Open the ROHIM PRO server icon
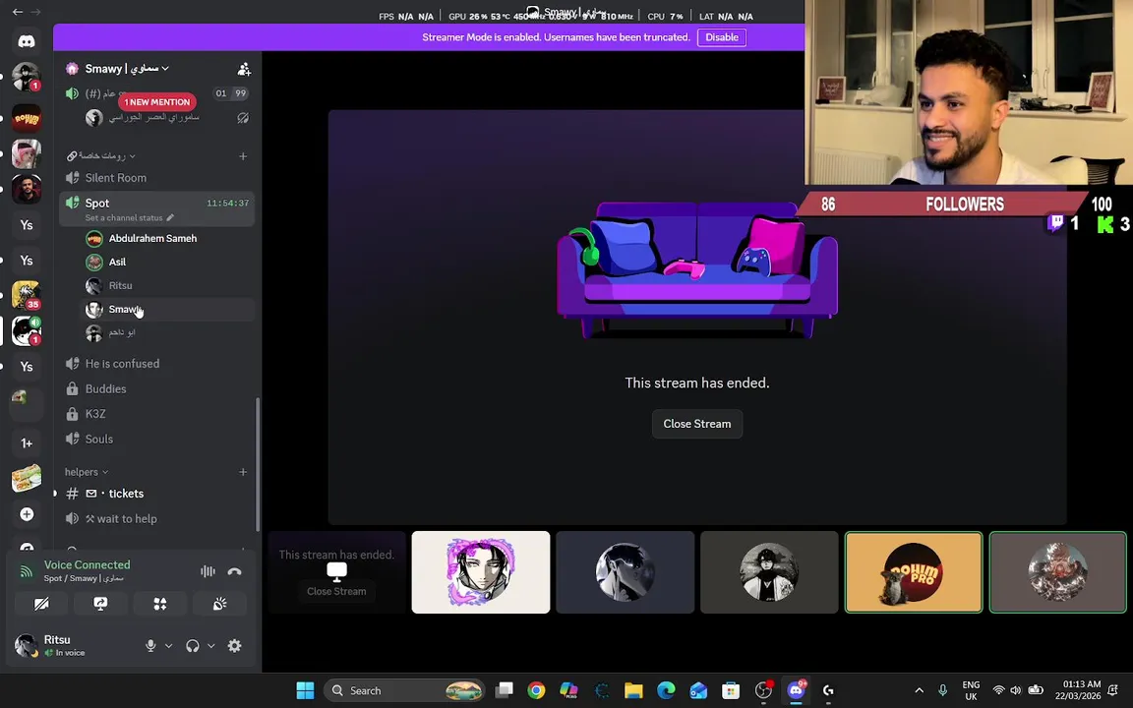 click(x=26, y=118)
